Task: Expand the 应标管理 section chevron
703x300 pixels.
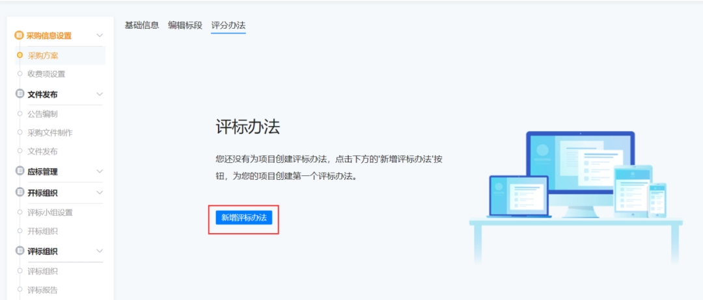Action: (100, 171)
